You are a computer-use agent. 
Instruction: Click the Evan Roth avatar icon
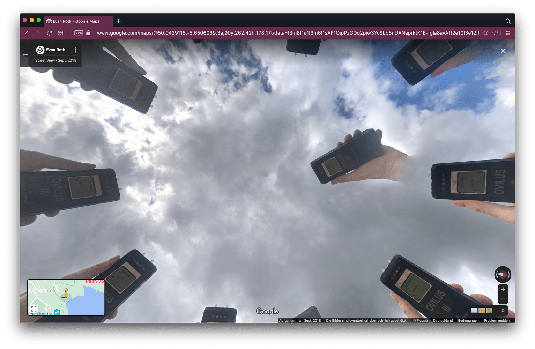click(40, 50)
